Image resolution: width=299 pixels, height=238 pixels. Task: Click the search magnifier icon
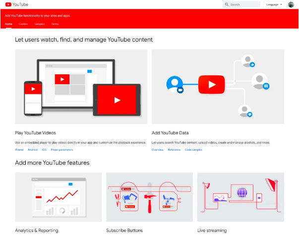coord(227,4)
